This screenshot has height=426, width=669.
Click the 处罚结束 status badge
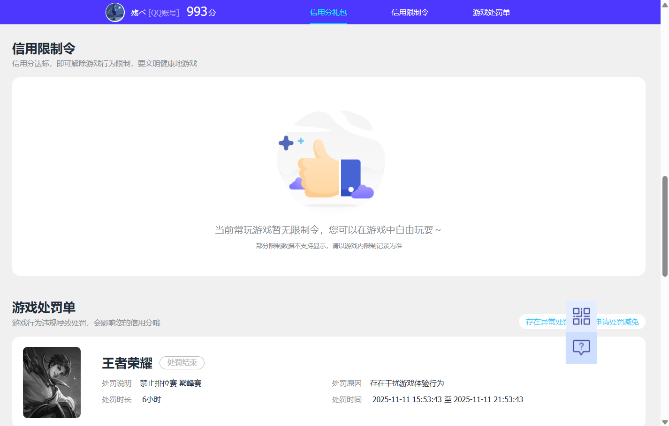[x=182, y=363]
